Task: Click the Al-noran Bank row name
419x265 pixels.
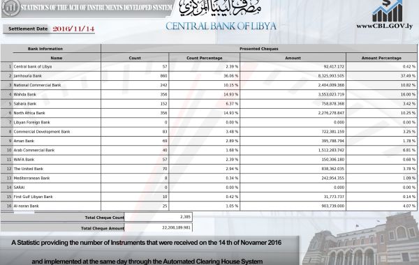Action: click(x=27, y=206)
